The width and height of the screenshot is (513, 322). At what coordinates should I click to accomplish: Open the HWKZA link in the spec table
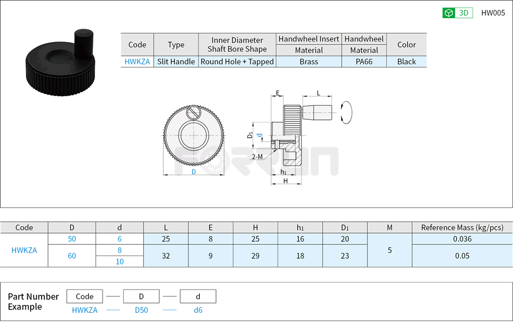point(137,61)
